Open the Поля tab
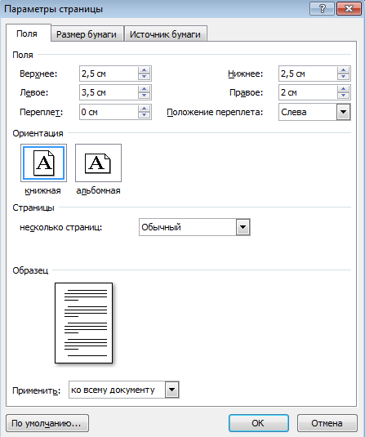Screen dimensions: 365x437 (x=27, y=33)
